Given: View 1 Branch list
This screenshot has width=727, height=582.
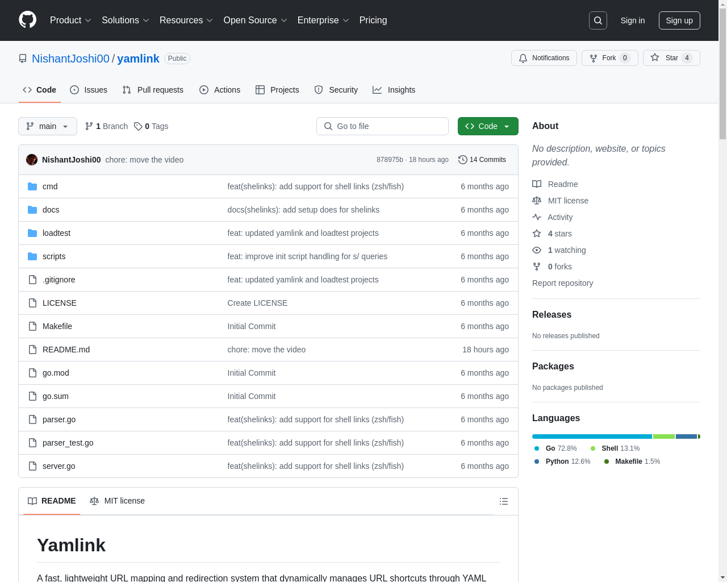Looking at the screenshot, I should click(x=106, y=126).
